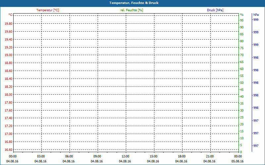Click the green % axis unit label
The image size is (265, 165).
pos(242,15)
